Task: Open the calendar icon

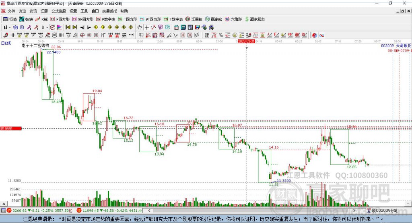Action: pos(176,27)
